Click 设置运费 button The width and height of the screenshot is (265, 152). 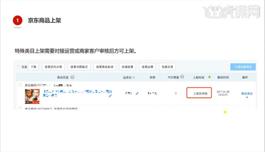(147, 67)
